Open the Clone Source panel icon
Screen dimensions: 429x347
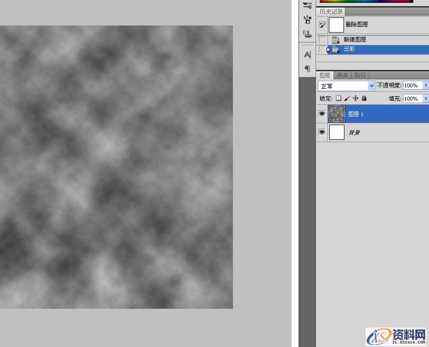pyautogui.click(x=307, y=34)
